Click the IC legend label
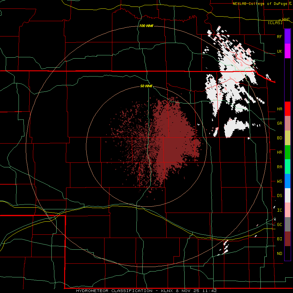This screenshot has height=293, width=293. coord(279,210)
